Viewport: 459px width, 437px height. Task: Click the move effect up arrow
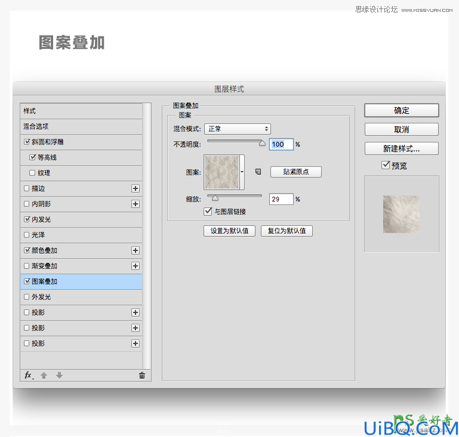[x=44, y=376]
